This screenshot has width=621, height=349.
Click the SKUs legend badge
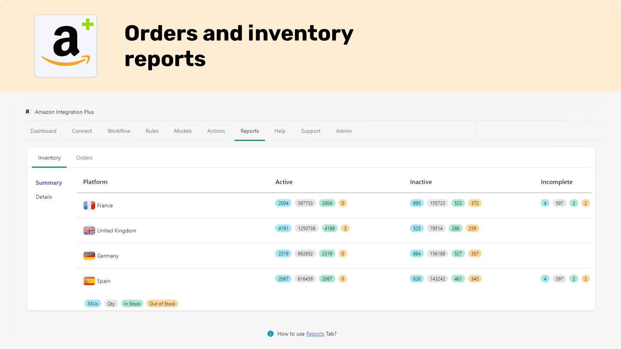pos(93,304)
